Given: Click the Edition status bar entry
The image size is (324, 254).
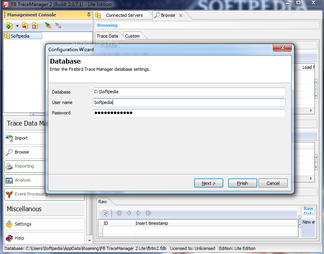Looking at the screenshot, I should click(x=237, y=248).
